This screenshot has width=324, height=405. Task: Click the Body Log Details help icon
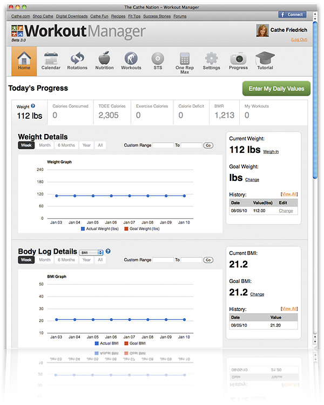pos(108,251)
